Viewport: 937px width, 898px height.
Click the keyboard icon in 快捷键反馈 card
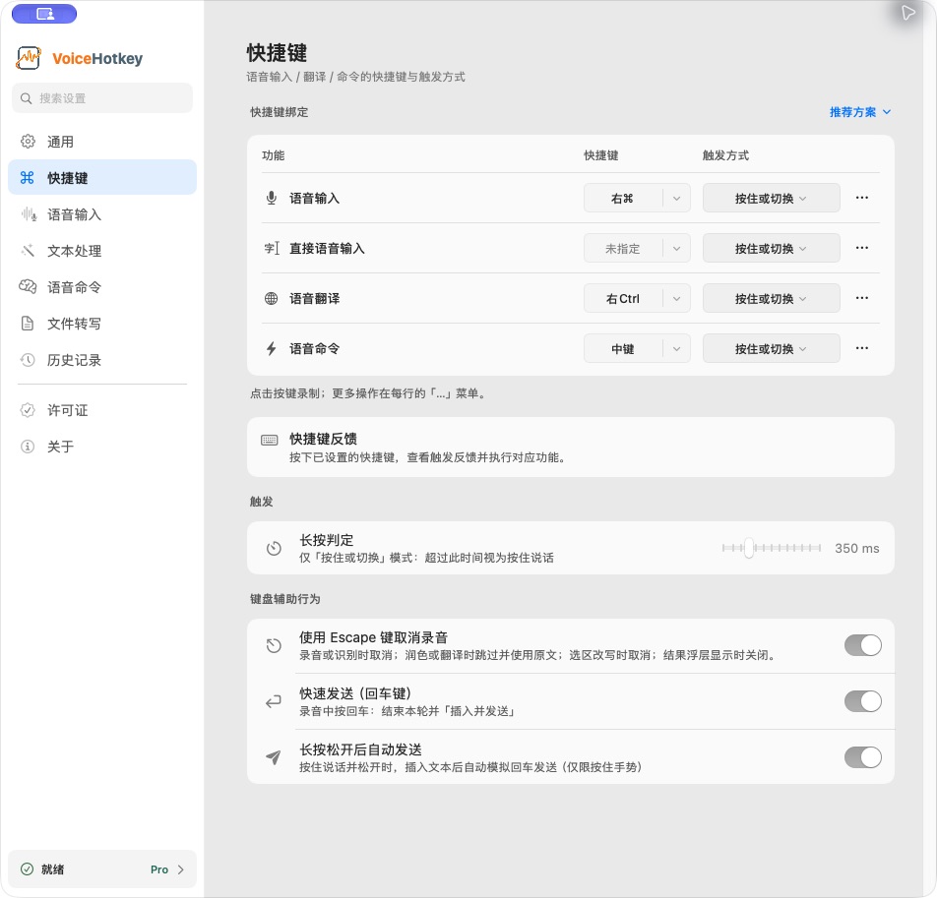click(x=270, y=440)
